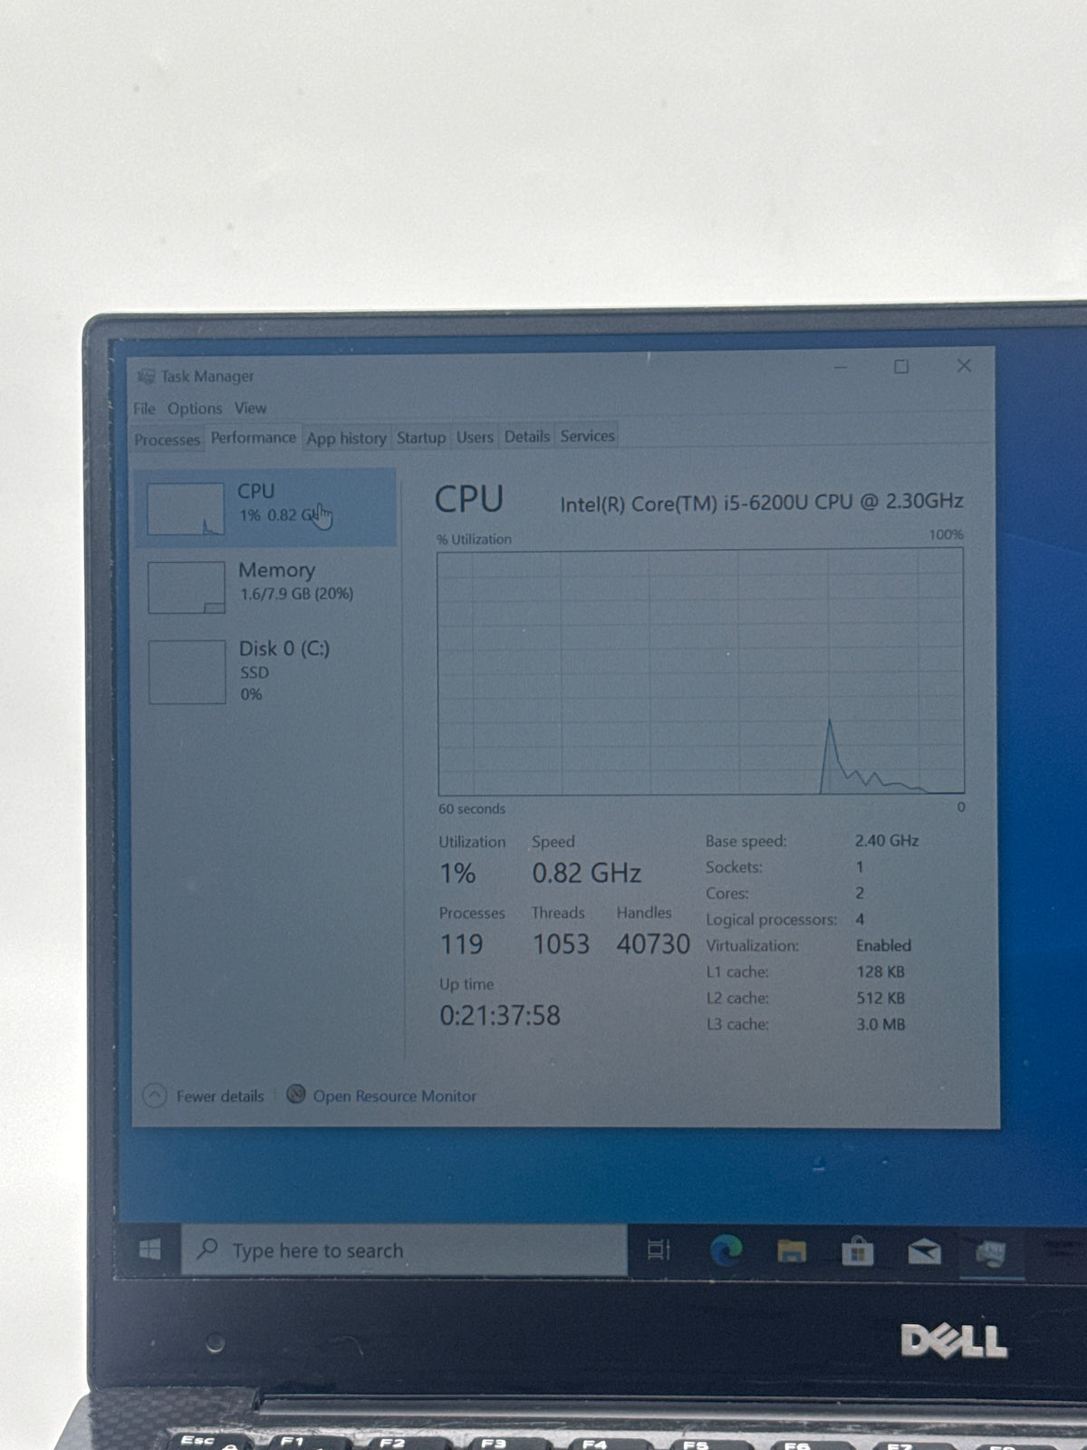The image size is (1087, 1450).
Task: Open the Windows Start menu
Action: pos(150,1250)
